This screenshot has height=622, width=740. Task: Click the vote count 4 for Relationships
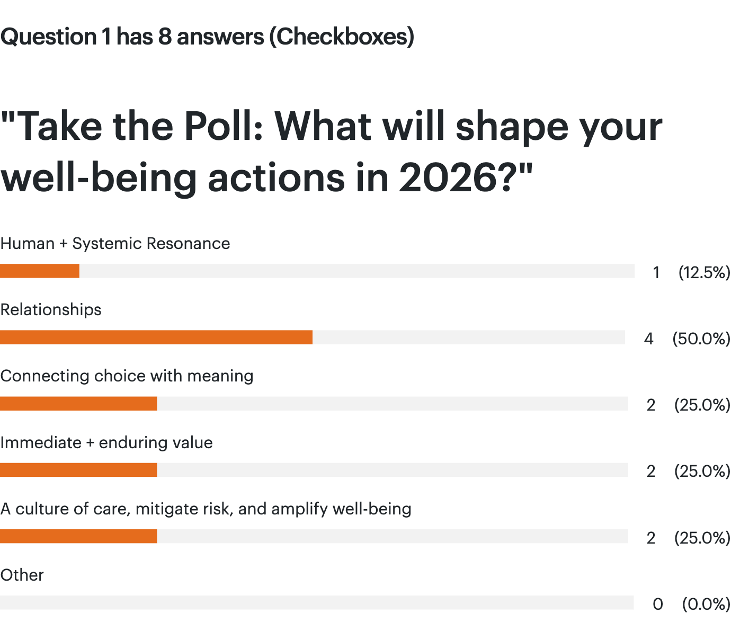point(649,339)
